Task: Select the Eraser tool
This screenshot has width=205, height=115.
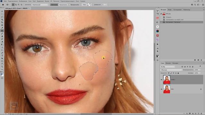Action: 2,42
